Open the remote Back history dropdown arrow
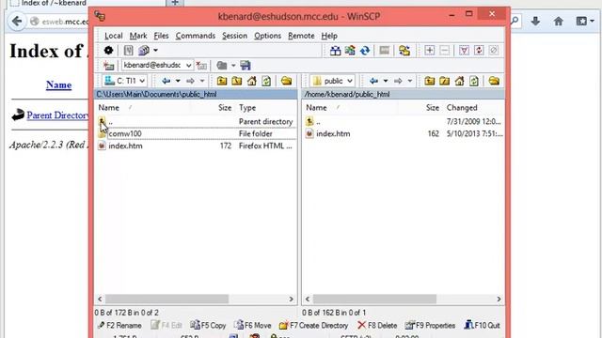Image resolution: width=602 pixels, height=338 pixels. [386, 81]
